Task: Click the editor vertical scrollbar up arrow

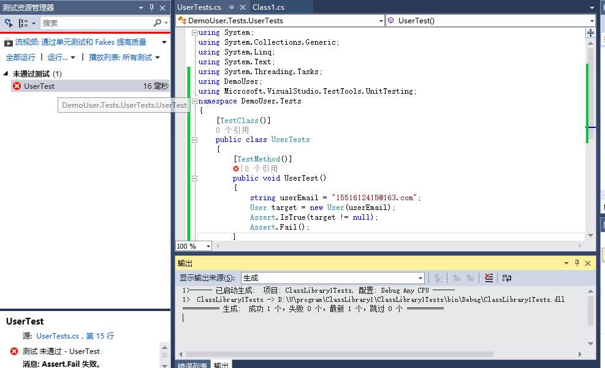Action: point(590,43)
